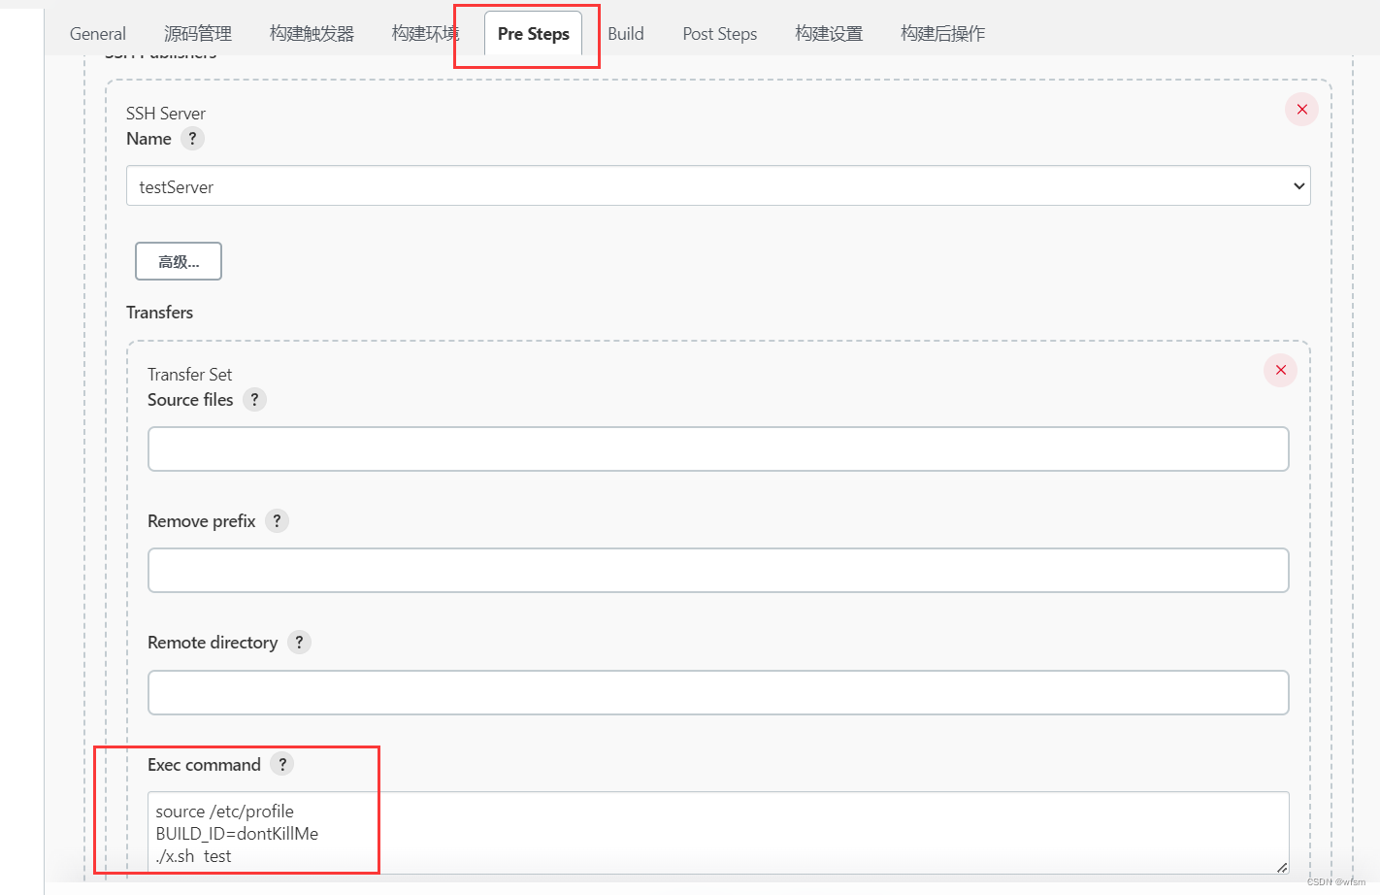Remove the SSH Server block
This screenshot has height=895, width=1380.
coord(1301,110)
